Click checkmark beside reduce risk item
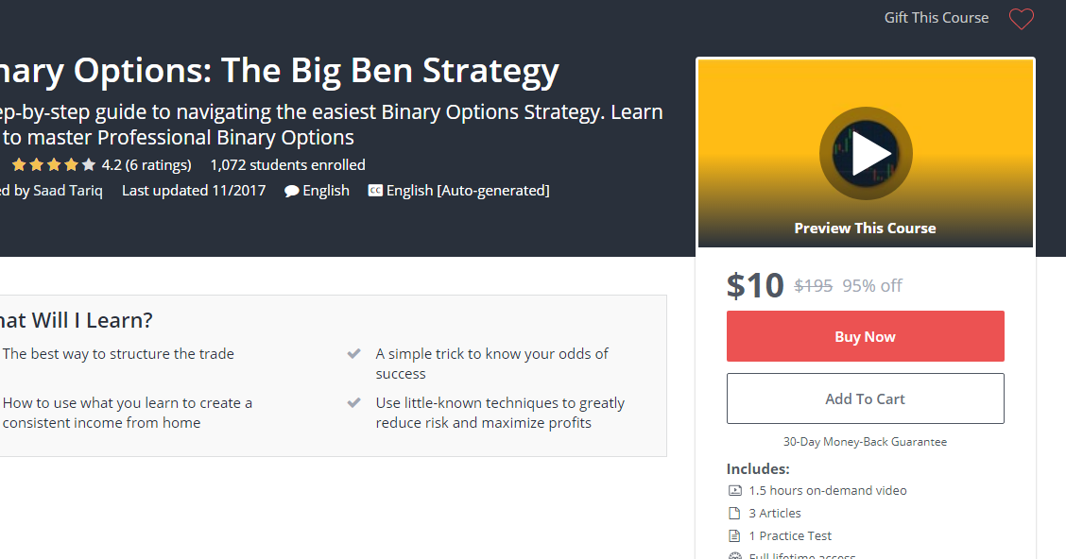This screenshot has width=1066, height=559. pyautogui.click(x=353, y=403)
